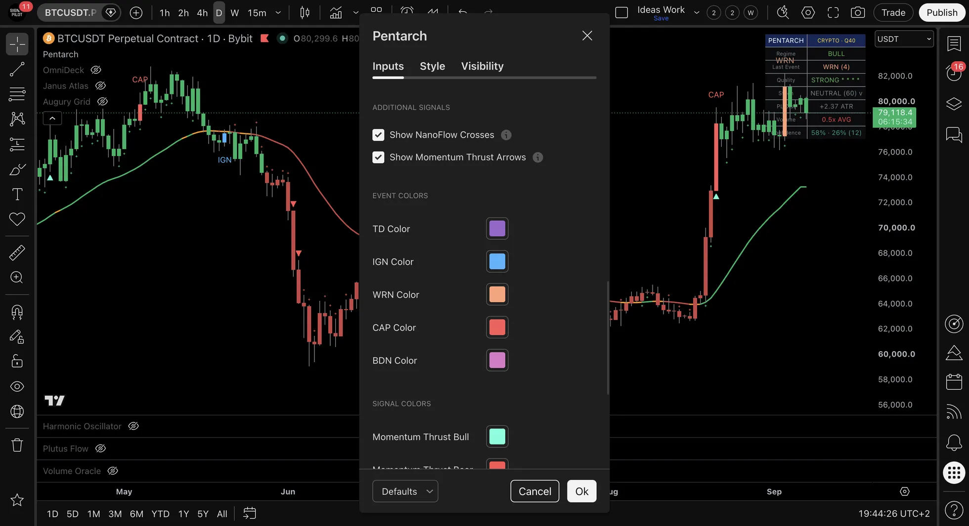Open the Defaults dropdown

405,491
